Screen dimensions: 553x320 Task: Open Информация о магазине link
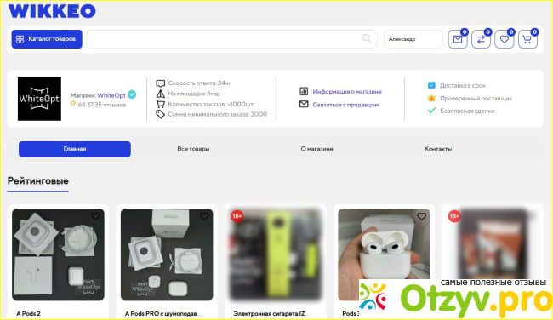[x=347, y=92]
